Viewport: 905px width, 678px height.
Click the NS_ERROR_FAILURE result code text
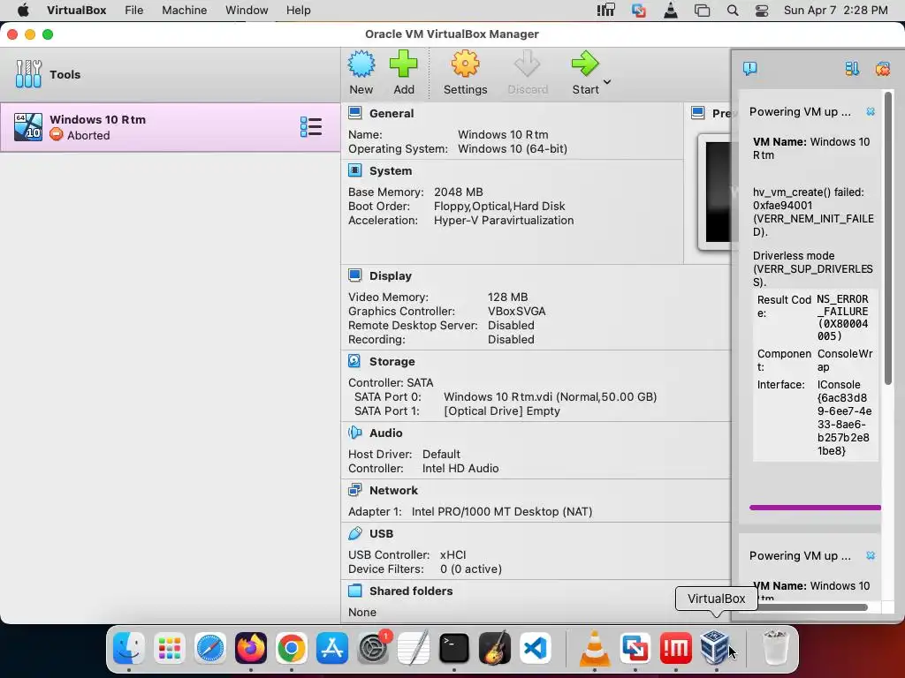(842, 317)
